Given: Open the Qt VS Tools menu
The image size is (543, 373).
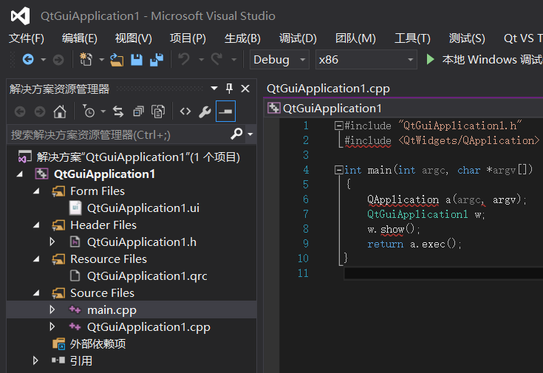Looking at the screenshot, I should [523, 38].
